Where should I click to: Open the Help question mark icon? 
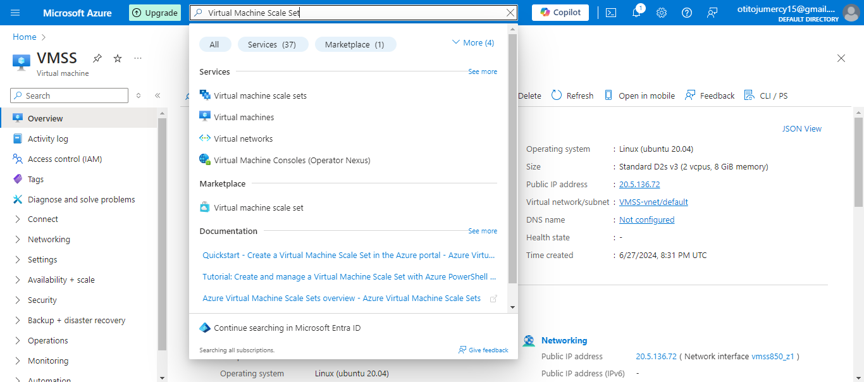(x=687, y=13)
